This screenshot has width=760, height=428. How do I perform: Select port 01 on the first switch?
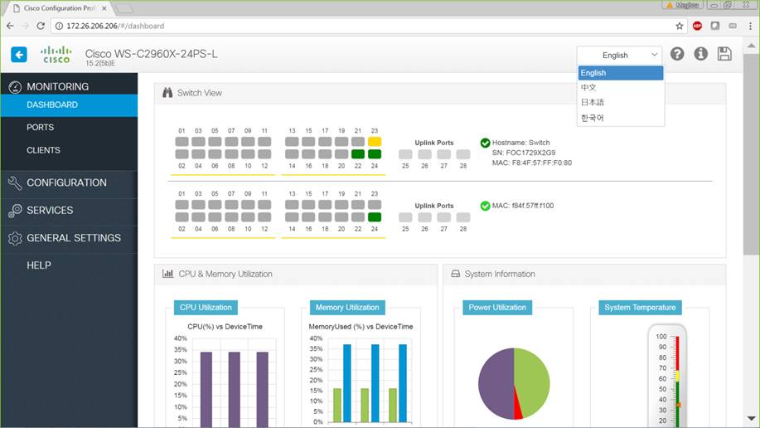click(182, 142)
